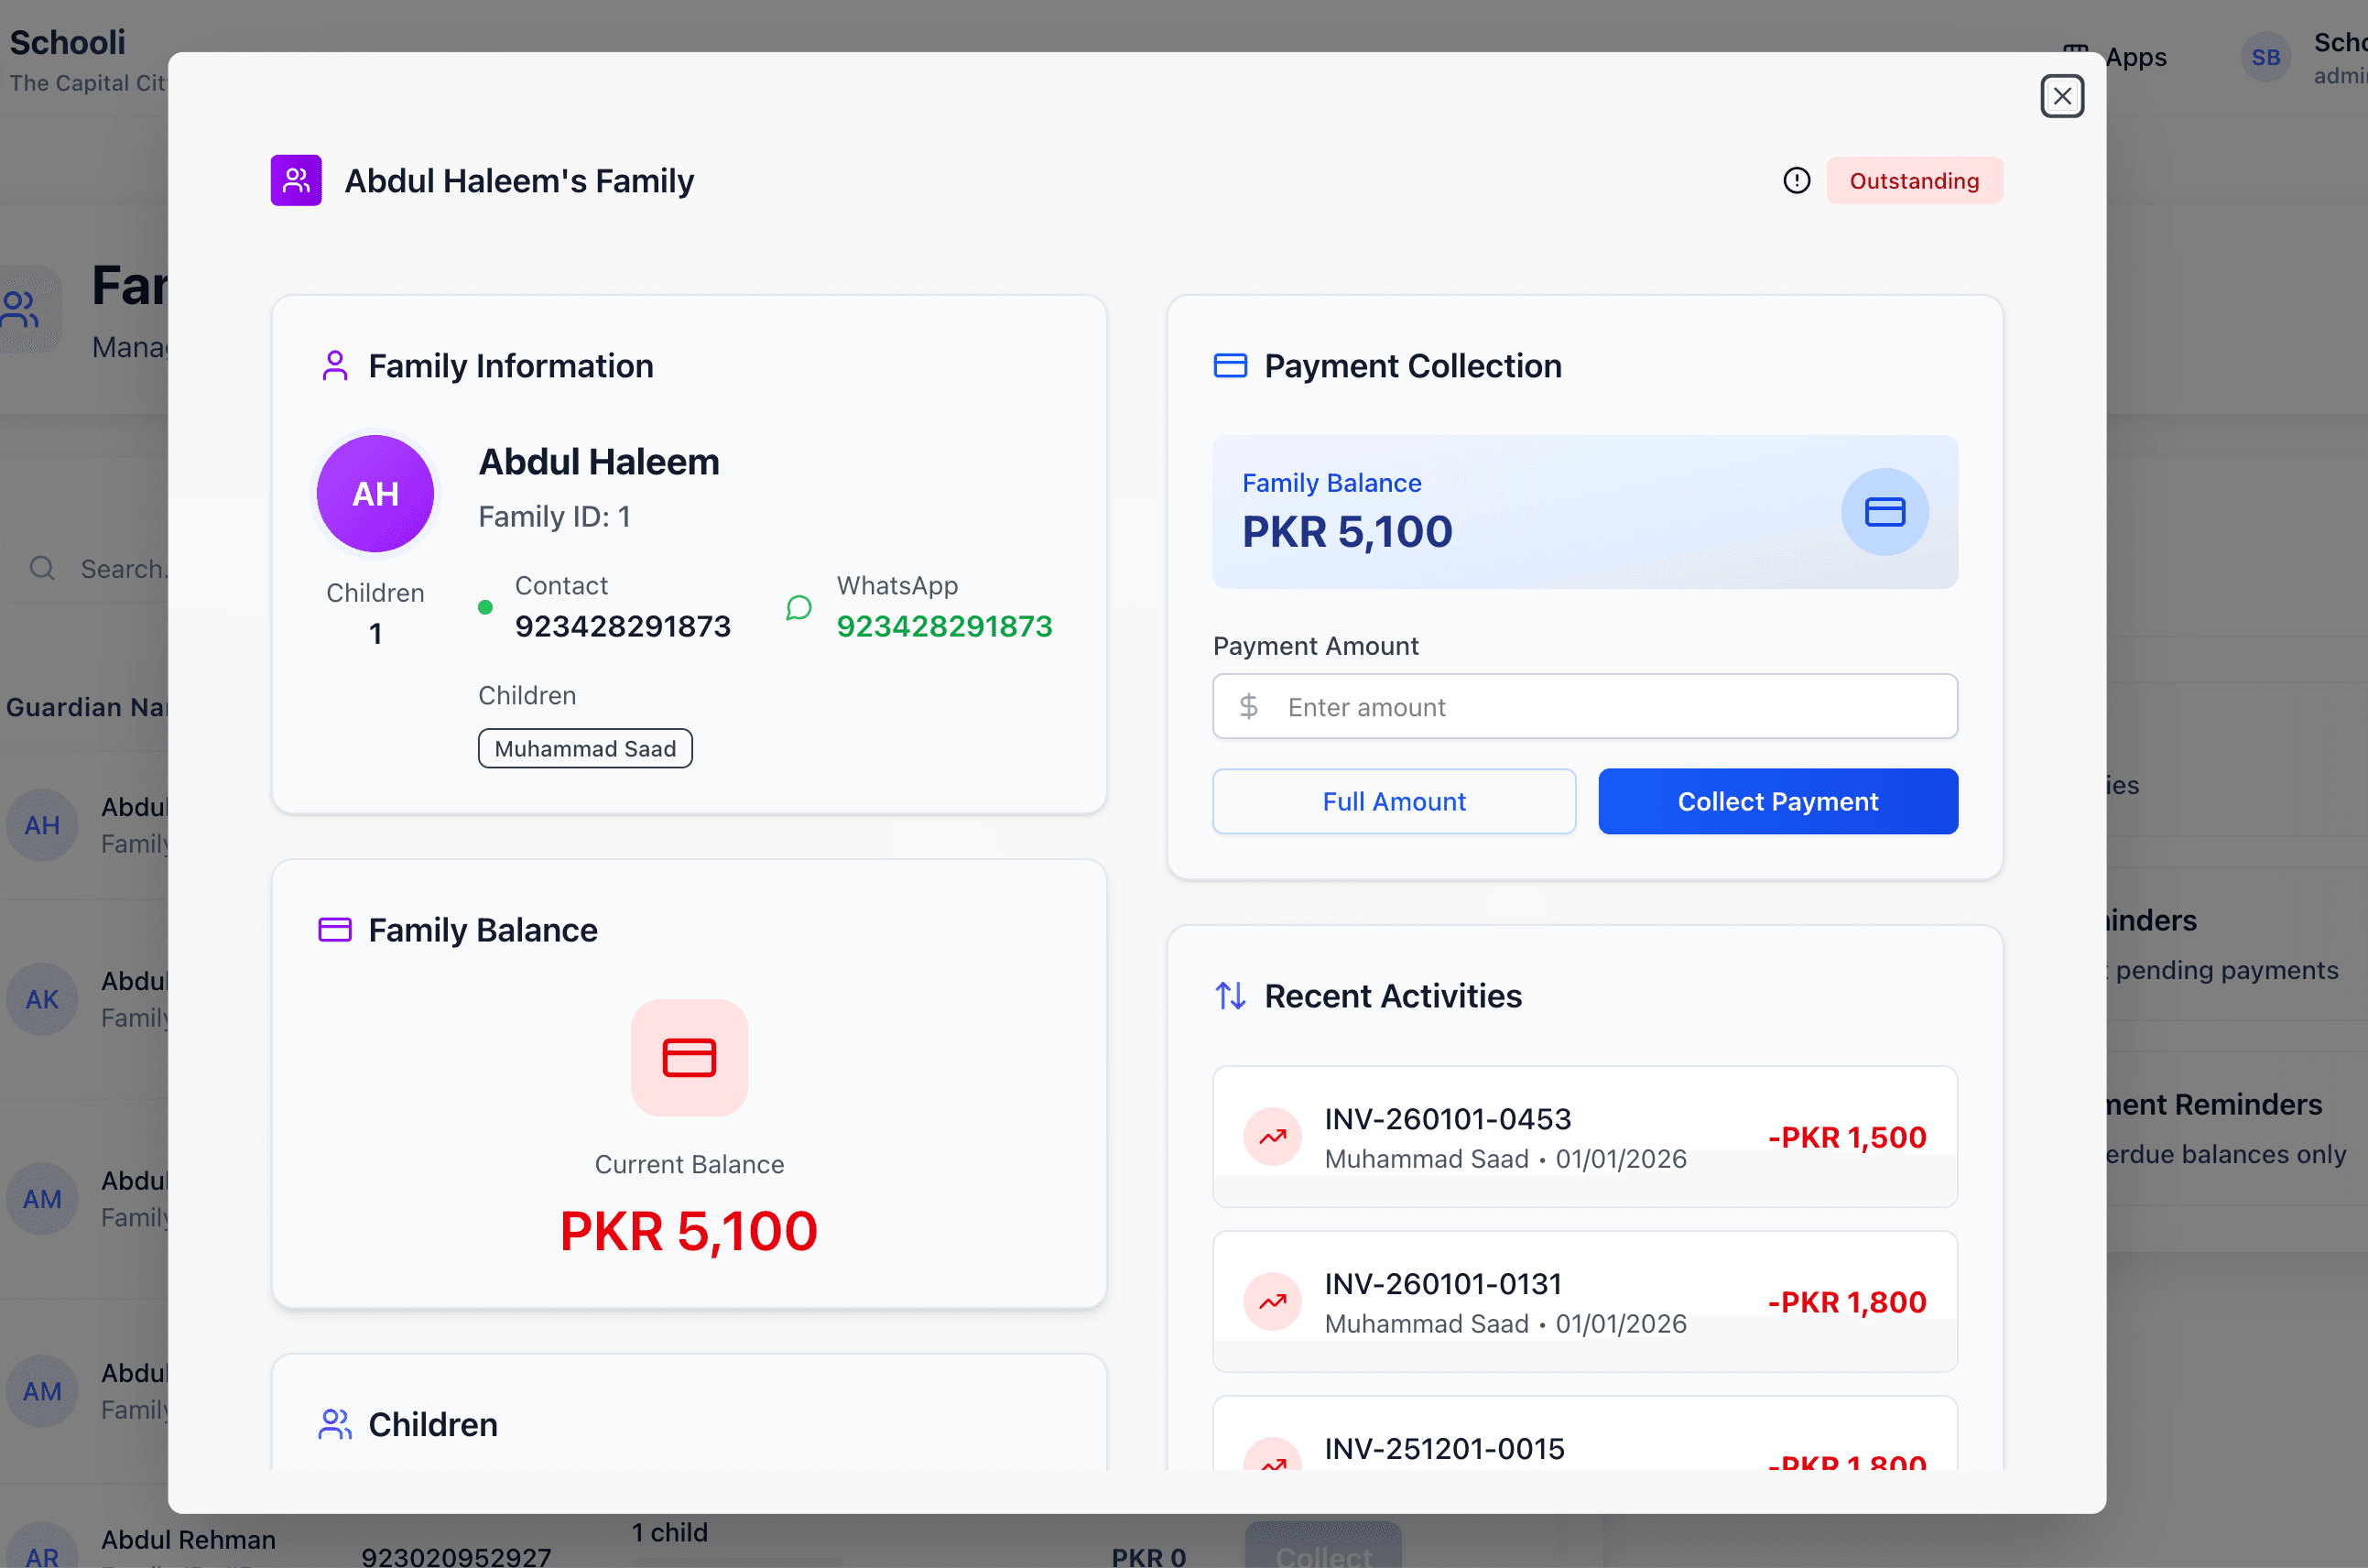Click the WhatsApp icon beside 923428291873
Image resolution: width=2368 pixels, height=1568 pixels.
pyautogui.click(x=798, y=607)
